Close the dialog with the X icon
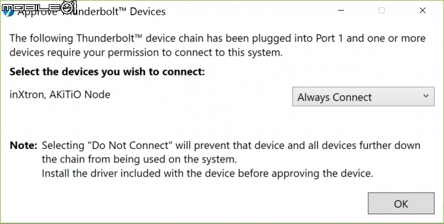Image resolution: width=444 pixels, height=224 pixels. [x=422, y=10]
